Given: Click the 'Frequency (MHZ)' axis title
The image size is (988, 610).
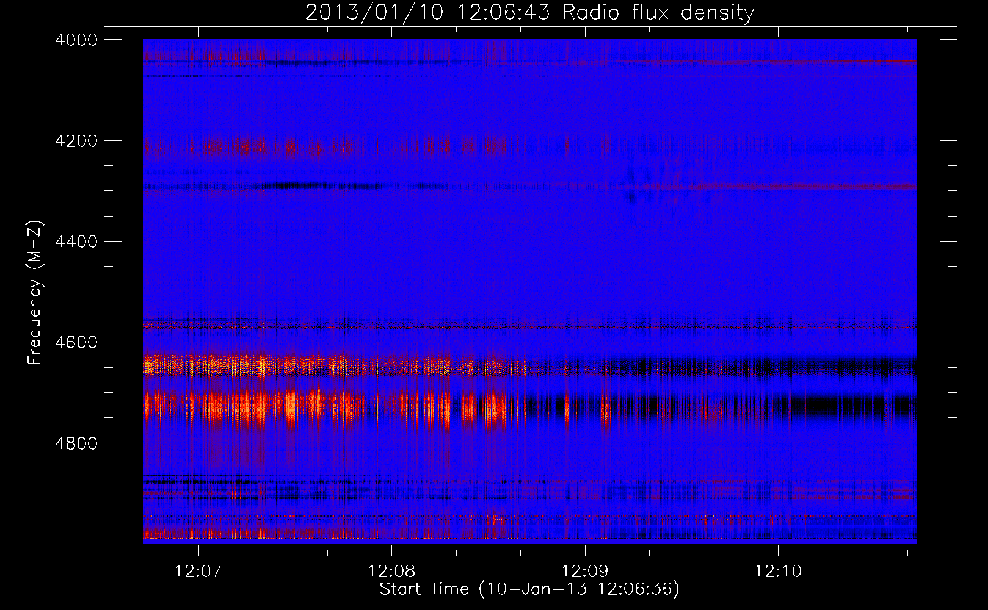Looking at the screenshot, I should tap(35, 293).
